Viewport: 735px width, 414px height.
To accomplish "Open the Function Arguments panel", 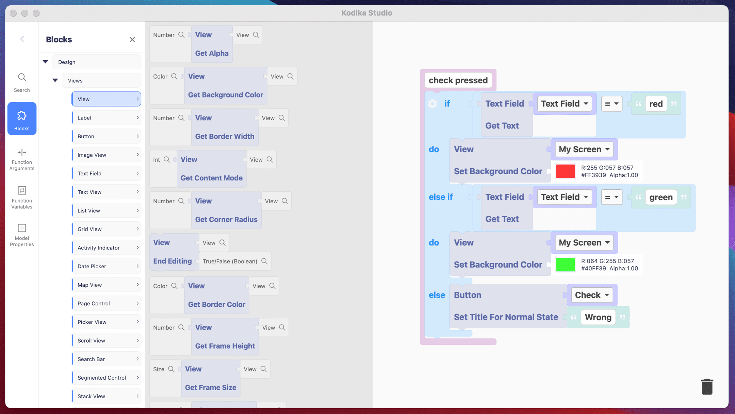I will click(x=22, y=159).
